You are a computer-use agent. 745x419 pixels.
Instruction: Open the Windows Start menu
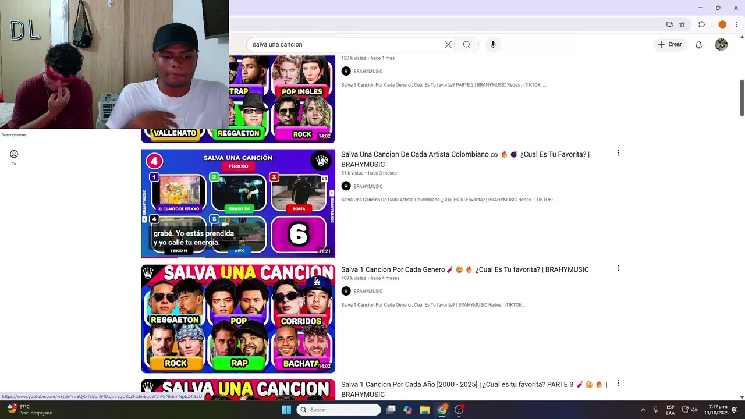coord(286,410)
